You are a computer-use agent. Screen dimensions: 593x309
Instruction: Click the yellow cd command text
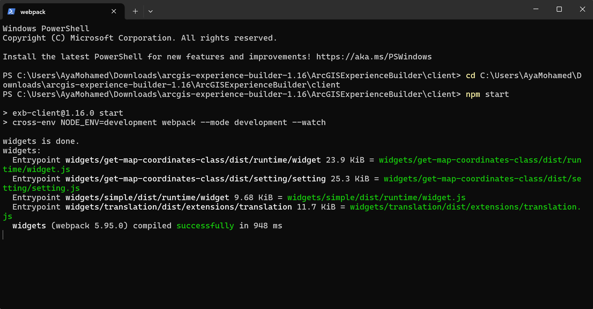coord(470,76)
